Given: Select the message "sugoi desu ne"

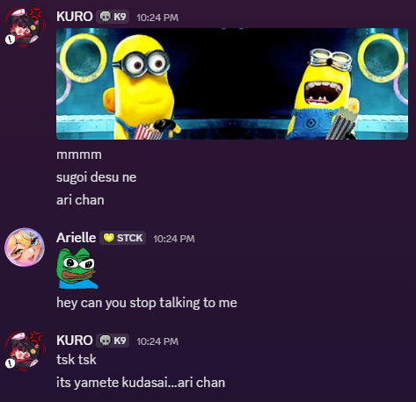Looking at the screenshot, I should pyautogui.click(x=96, y=177).
